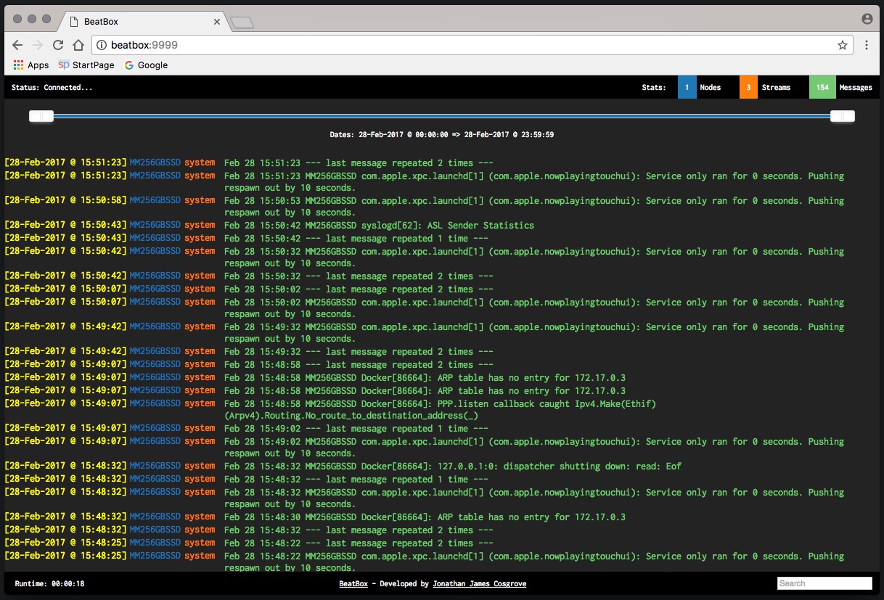View site info for beatbox:9999
Image resolution: width=884 pixels, height=600 pixels.
coord(102,45)
